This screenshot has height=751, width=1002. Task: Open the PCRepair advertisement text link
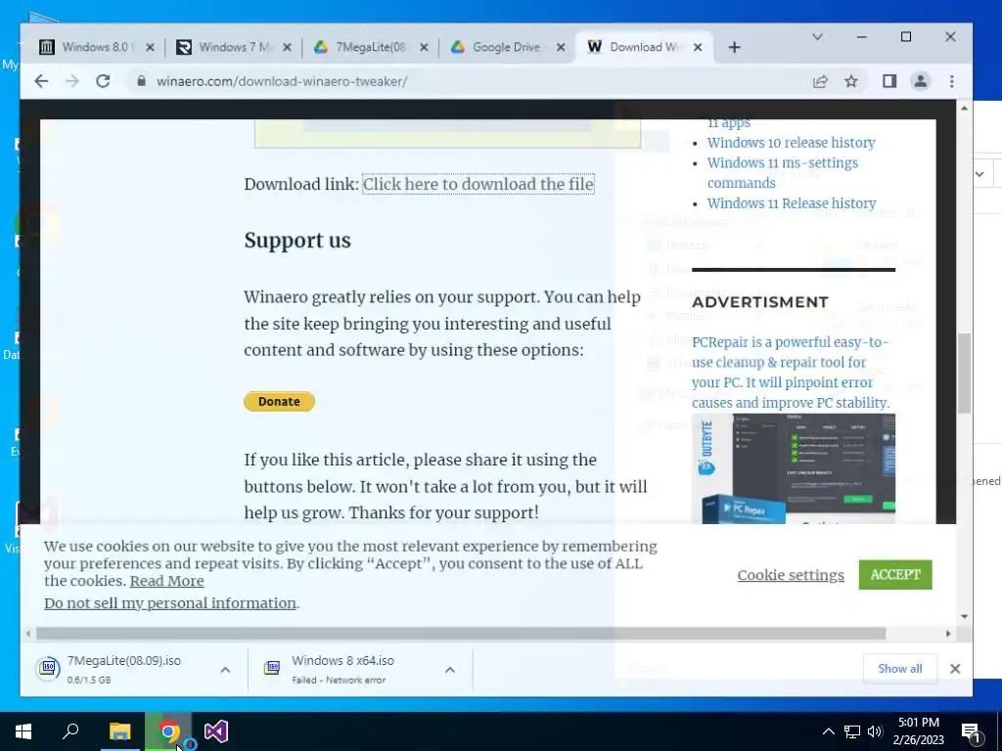[x=791, y=373]
